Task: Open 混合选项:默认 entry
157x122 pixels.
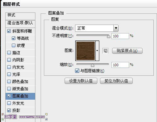Action: tap(20, 24)
